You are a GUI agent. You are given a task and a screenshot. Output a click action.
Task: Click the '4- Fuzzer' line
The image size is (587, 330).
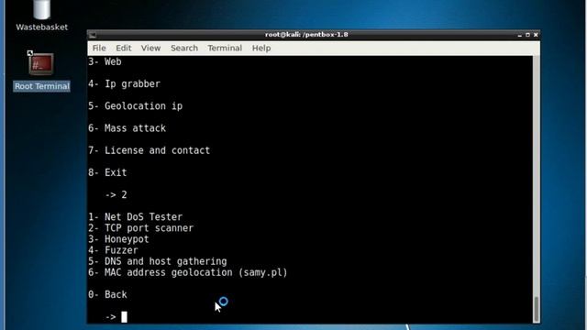coord(113,250)
